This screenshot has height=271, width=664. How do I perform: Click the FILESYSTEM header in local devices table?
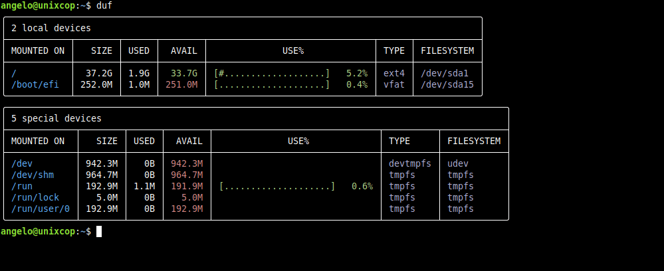point(447,50)
